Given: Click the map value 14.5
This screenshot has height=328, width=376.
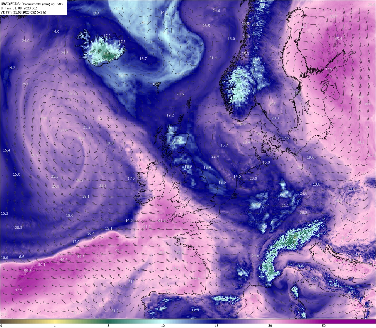Looking at the screenshot, I should tap(129, 220).
